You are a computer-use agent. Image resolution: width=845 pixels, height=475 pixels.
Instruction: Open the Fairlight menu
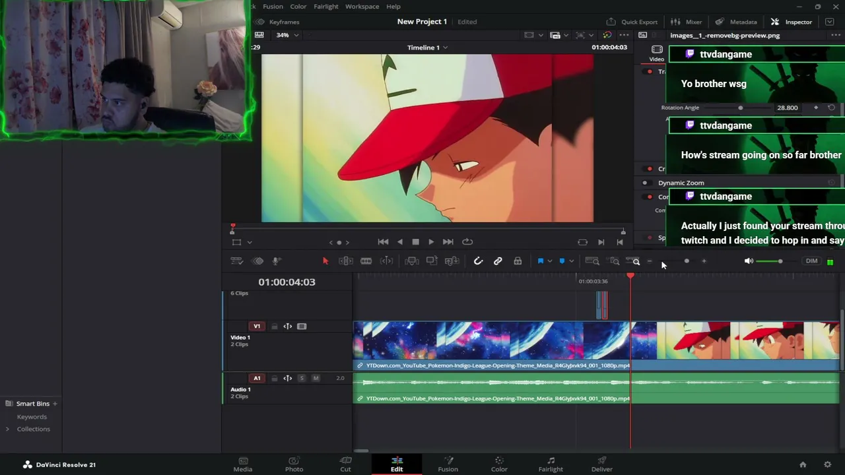coord(325,7)
